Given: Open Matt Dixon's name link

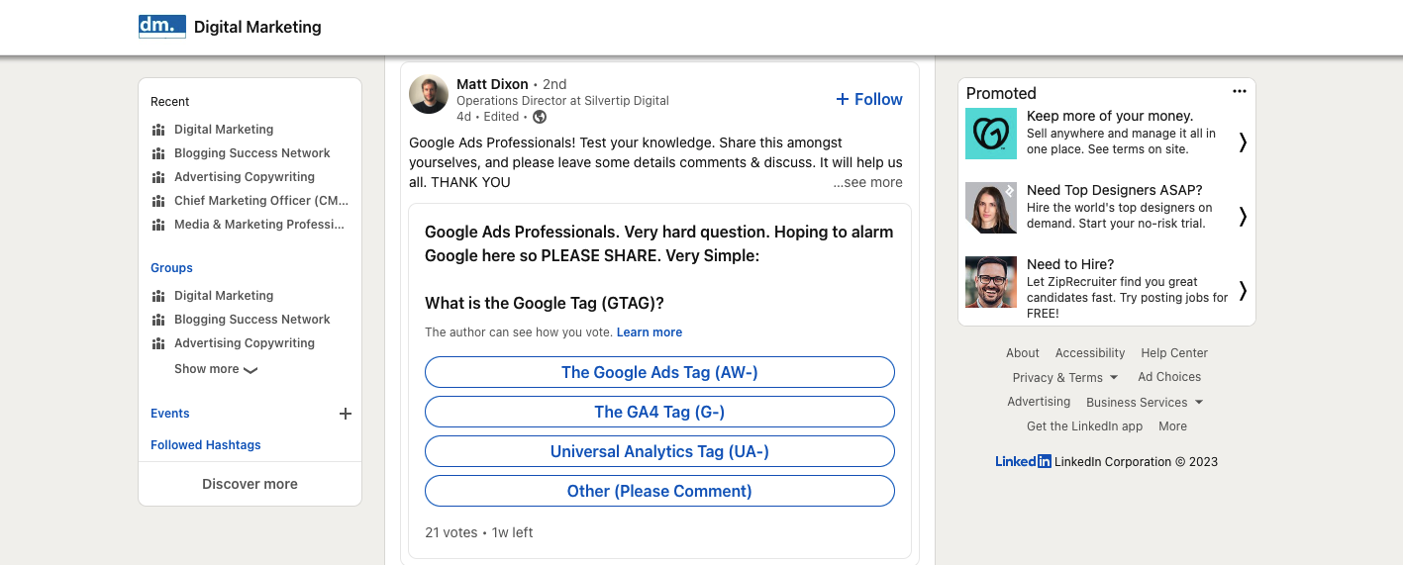Looking at the screenshot, I should pyautogui.click(x=492, y=84).
